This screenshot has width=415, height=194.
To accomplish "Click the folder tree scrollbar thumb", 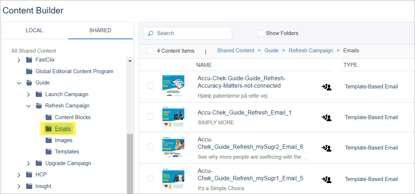I will click(x=130, y=163).
